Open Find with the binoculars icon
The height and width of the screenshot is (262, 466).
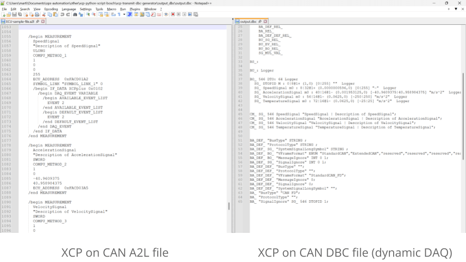tap(75, 14)
